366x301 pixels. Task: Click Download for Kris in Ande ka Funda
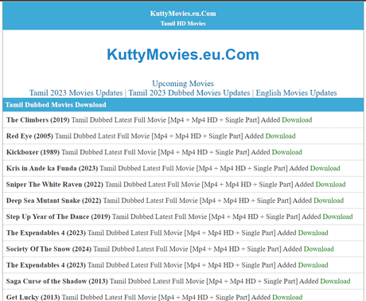coord(325,168)
